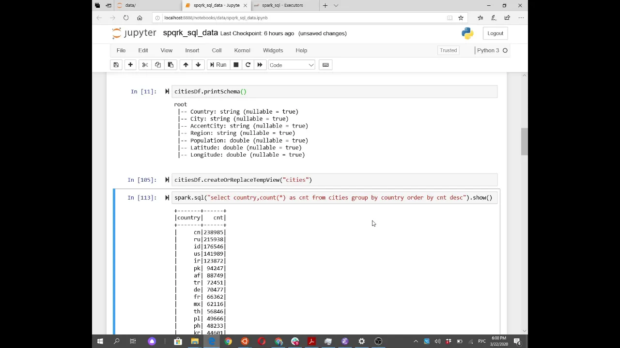This screenshot has height=348, width=620.
Task: Click the Run button in toolbar
Action: [218, 65]
